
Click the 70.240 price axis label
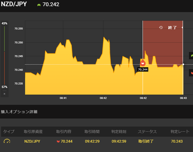(x=18, y=70)
